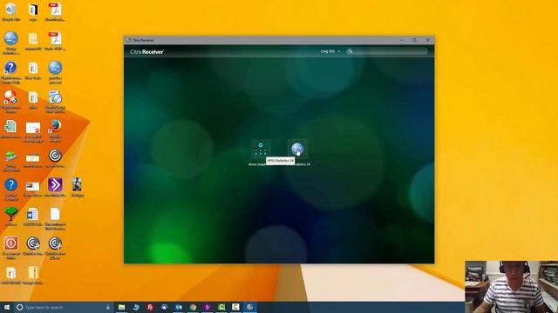The image size is (558, 313).
Task: Open the white Camtasia recorder taskbar icon
Action: click(235, 307)
